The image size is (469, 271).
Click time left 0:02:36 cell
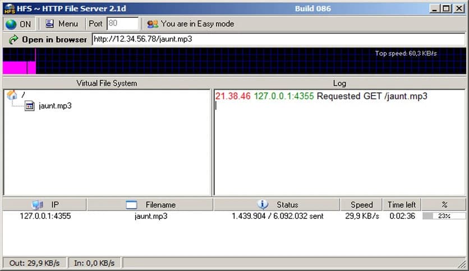tap(402, 216)
